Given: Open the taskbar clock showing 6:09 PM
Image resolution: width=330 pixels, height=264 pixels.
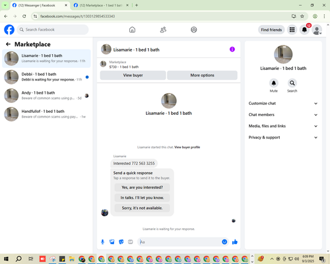Looking at the screenshot, I should click(308, 259).
